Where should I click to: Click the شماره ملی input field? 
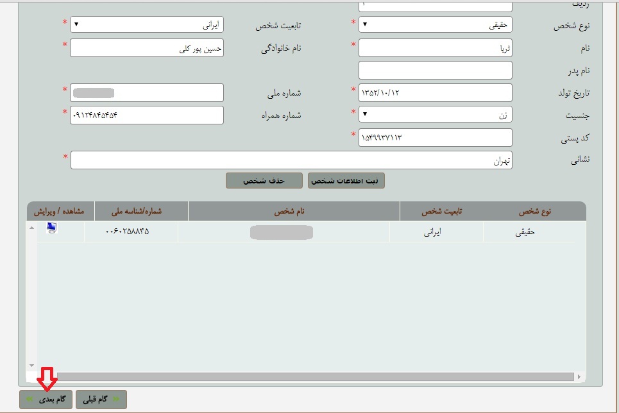146,93
